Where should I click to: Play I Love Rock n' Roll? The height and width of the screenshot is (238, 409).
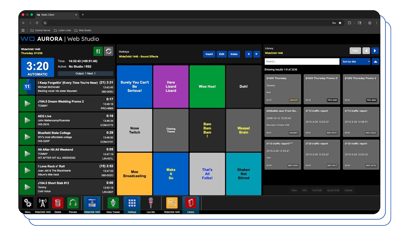[27, 170]
